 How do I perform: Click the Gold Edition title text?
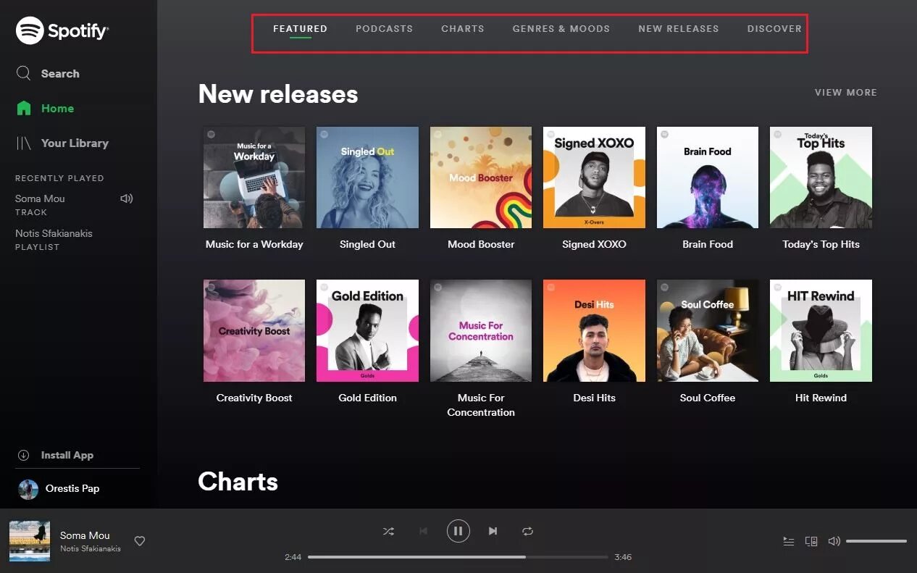pyautogui.click(x=367, y=398)
